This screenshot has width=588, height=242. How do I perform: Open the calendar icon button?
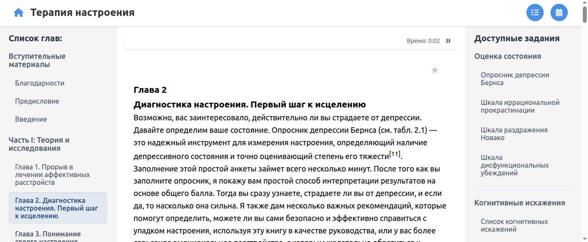coord(559,12)
